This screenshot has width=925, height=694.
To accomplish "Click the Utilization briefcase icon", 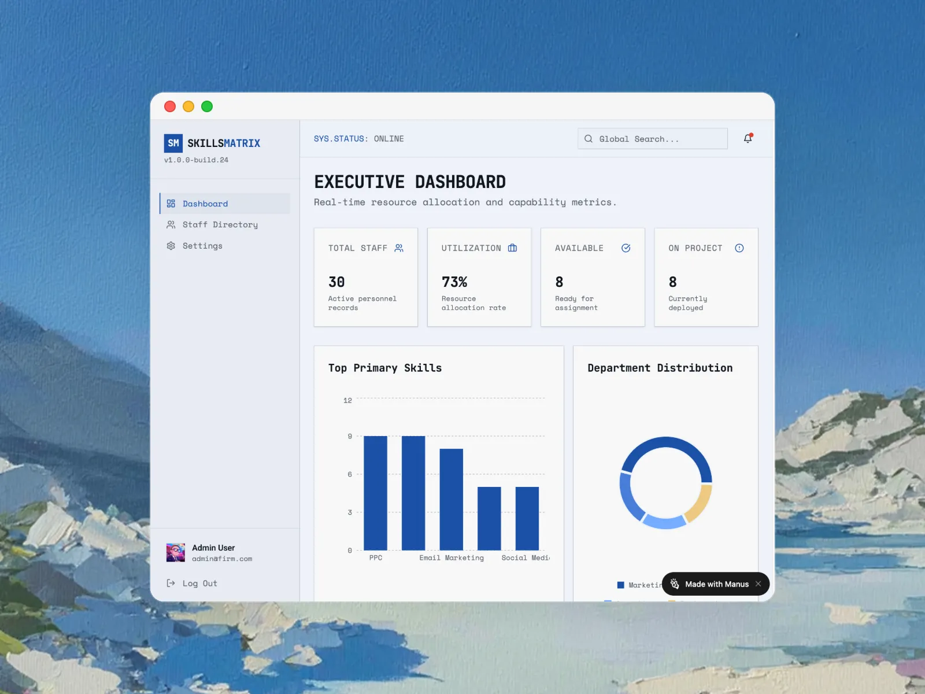I will pos(512,248).
